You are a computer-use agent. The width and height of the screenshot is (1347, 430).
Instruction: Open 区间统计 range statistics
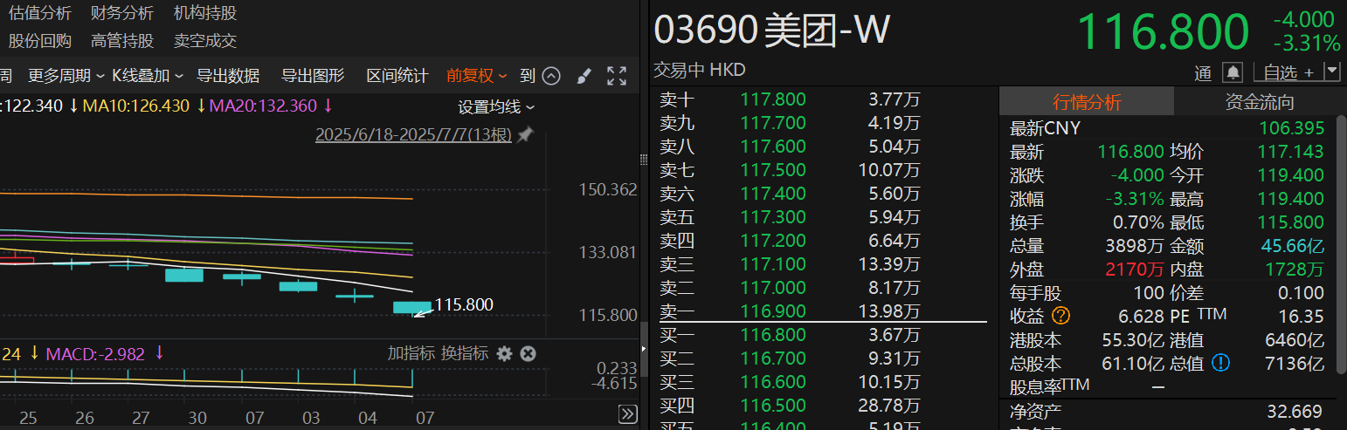(397, 76)
